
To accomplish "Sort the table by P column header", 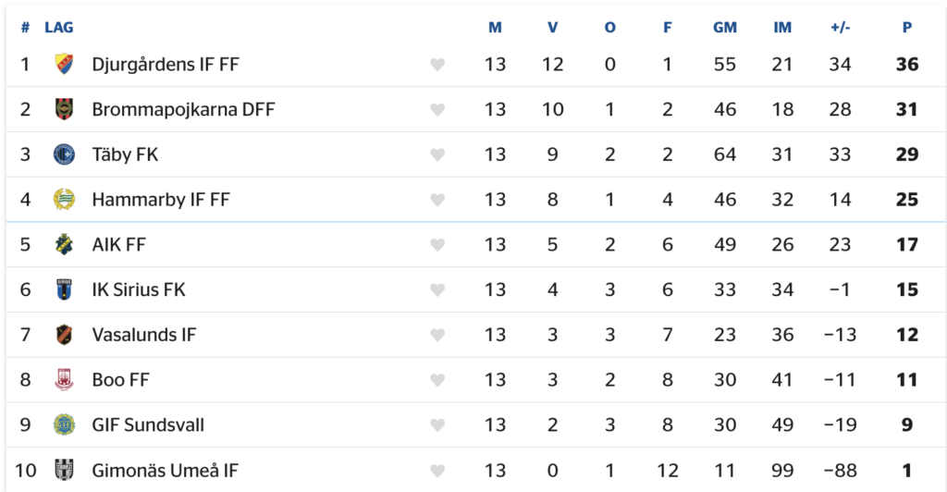I will pyautogui.click(x=907, y=28).
